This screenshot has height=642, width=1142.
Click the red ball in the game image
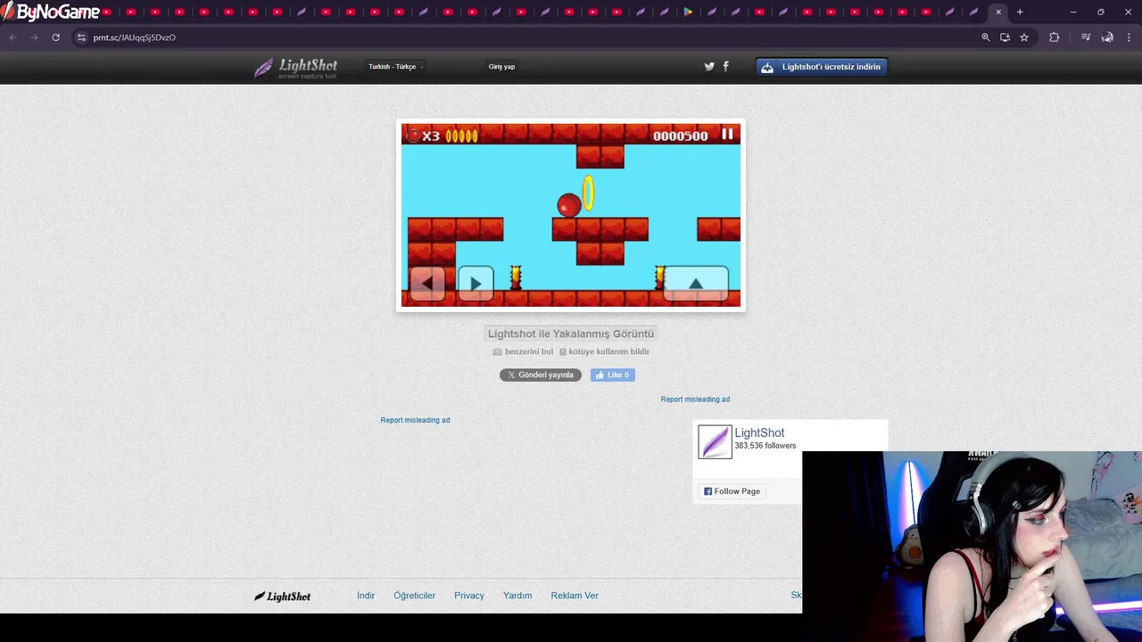[x=569, y=205]
